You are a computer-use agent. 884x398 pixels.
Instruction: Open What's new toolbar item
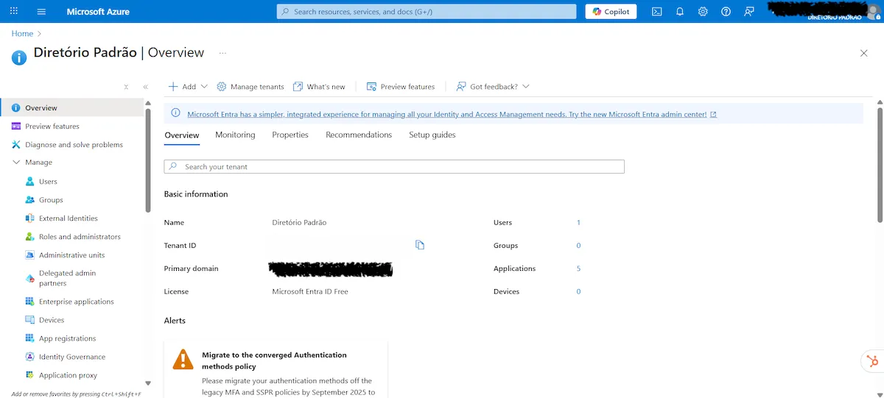tap(319, 86)
